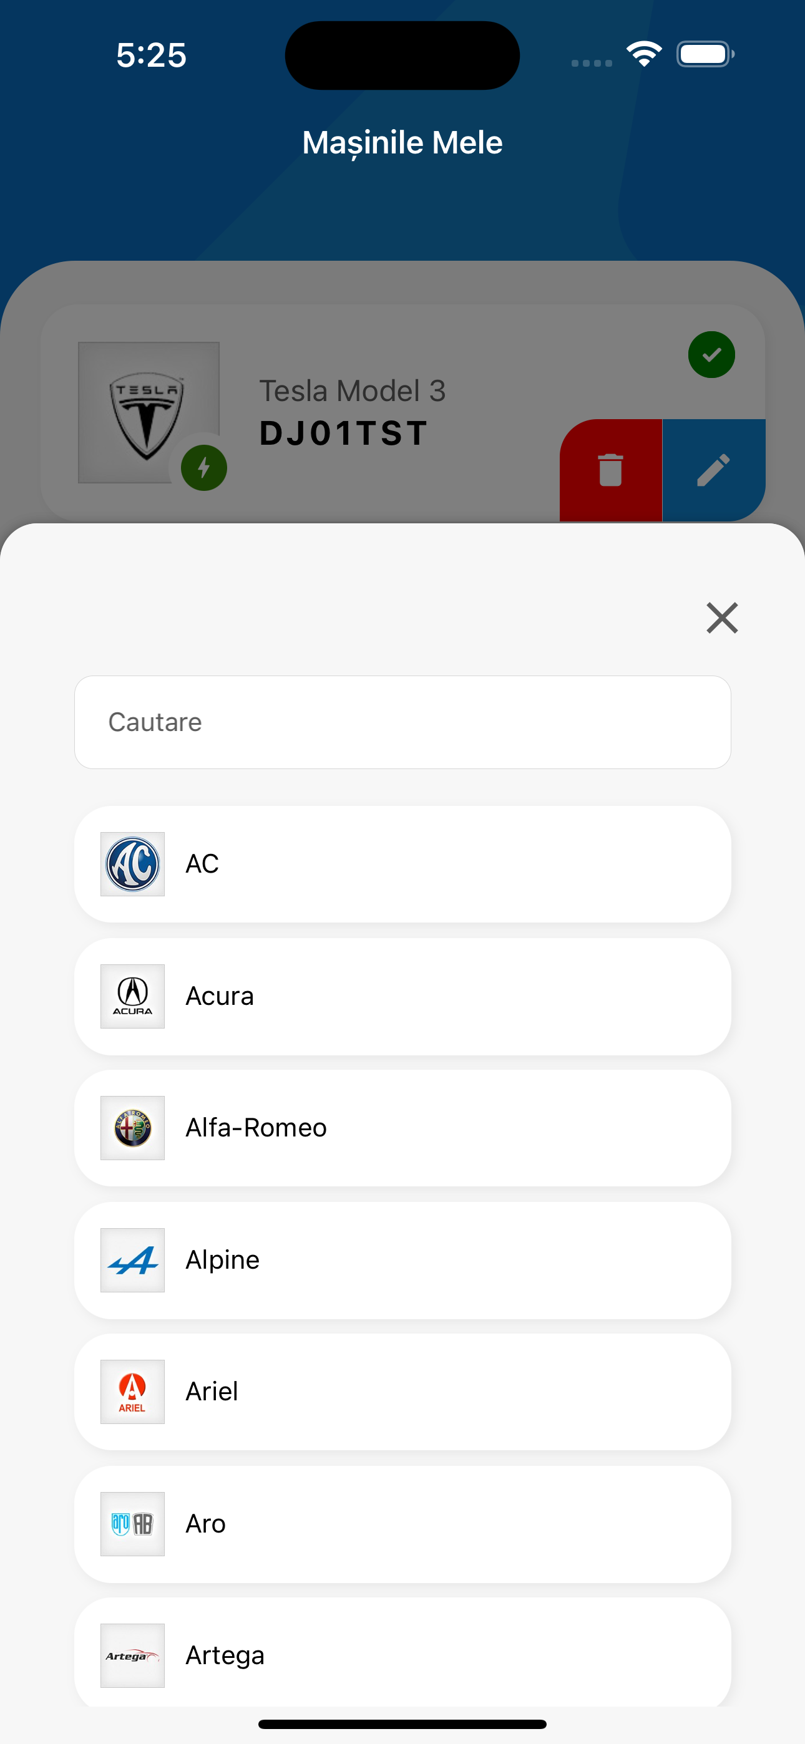Tap the Artega logo icon
The image size is (805, 1744).
tap(132, 1655)
